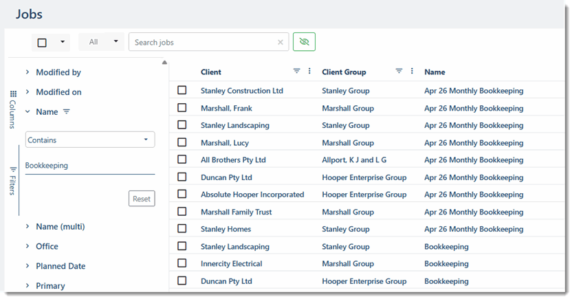Collapse the Name filter section
Screen dimensions: 570x297
(28, 111)
